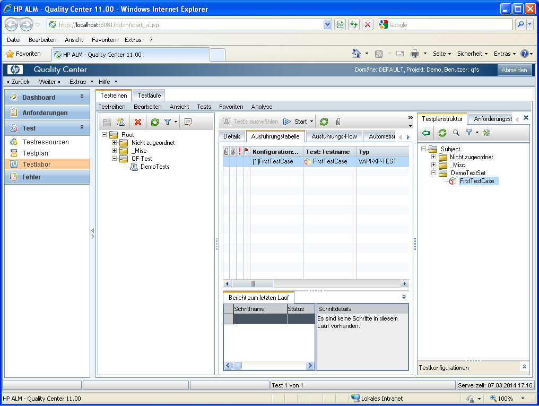Expand the Nicht zugeordnet folder in test sets
The width and height of the screenshot is (539, 406).
tap(114, 143)
